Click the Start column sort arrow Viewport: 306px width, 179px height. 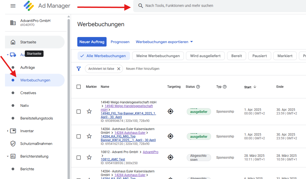(255, 87)
